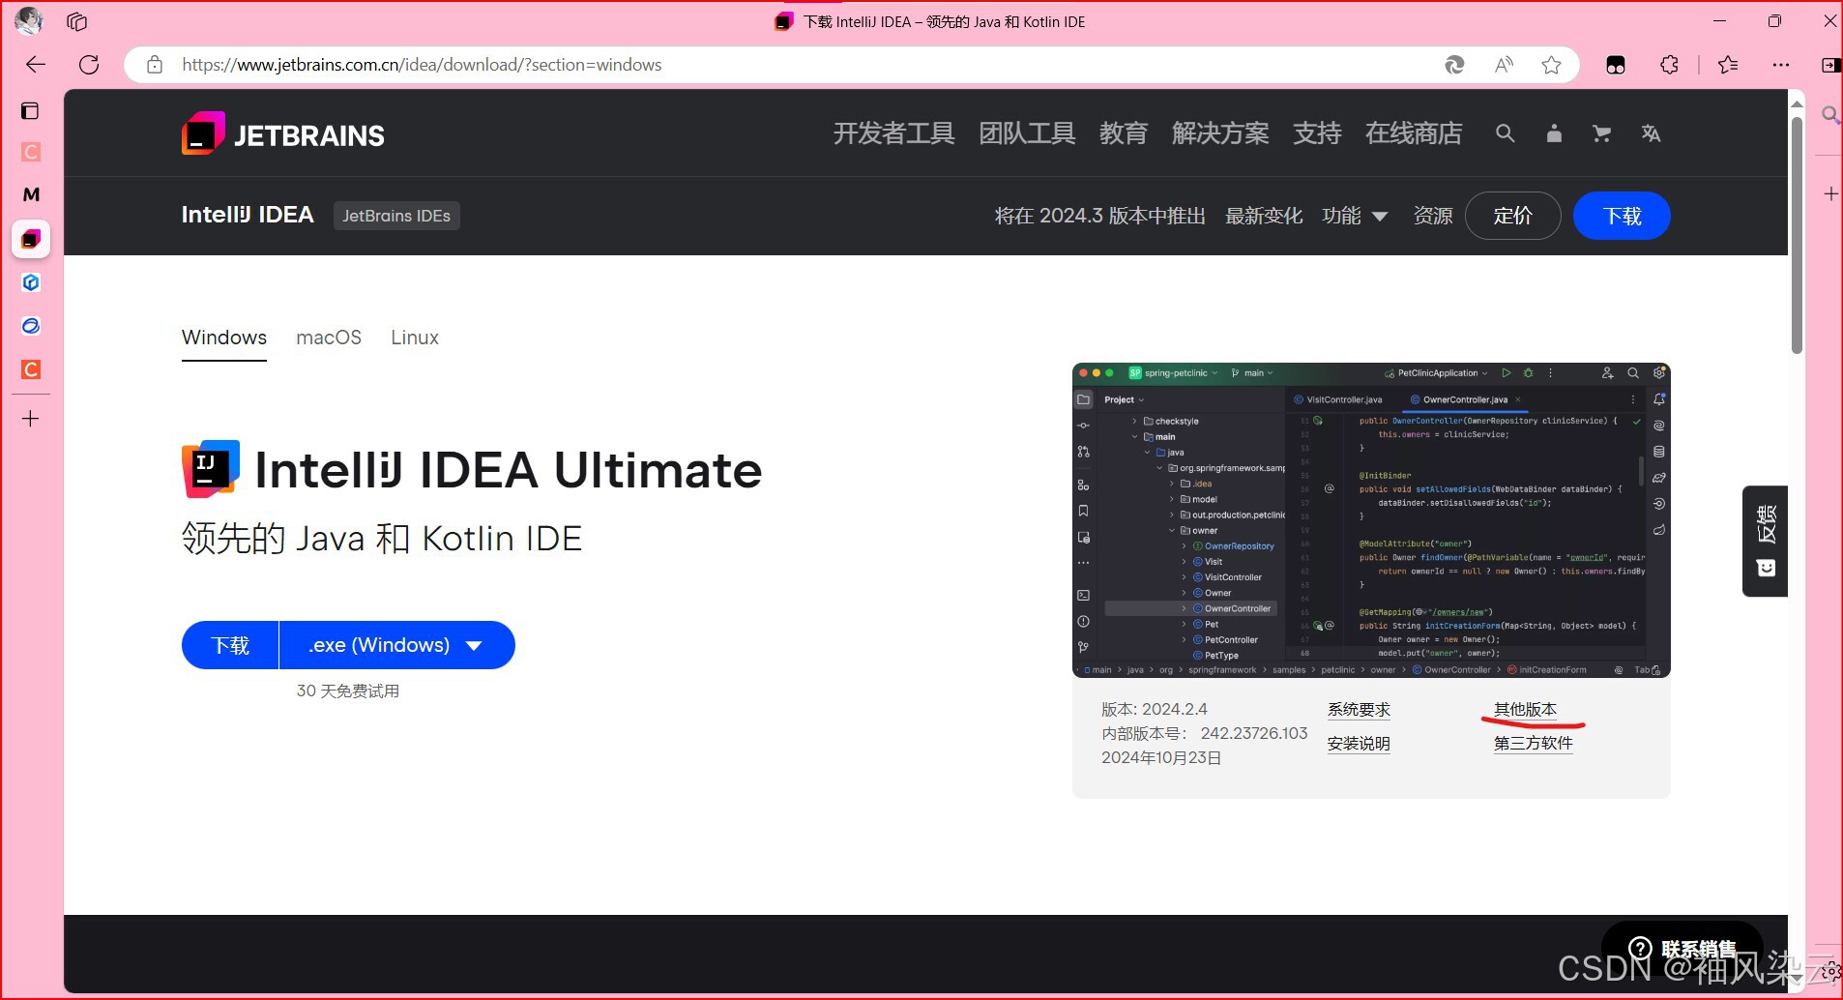Add page to favorites star icon
Screen dimensions: 1843x1000
coord(1552,65)
